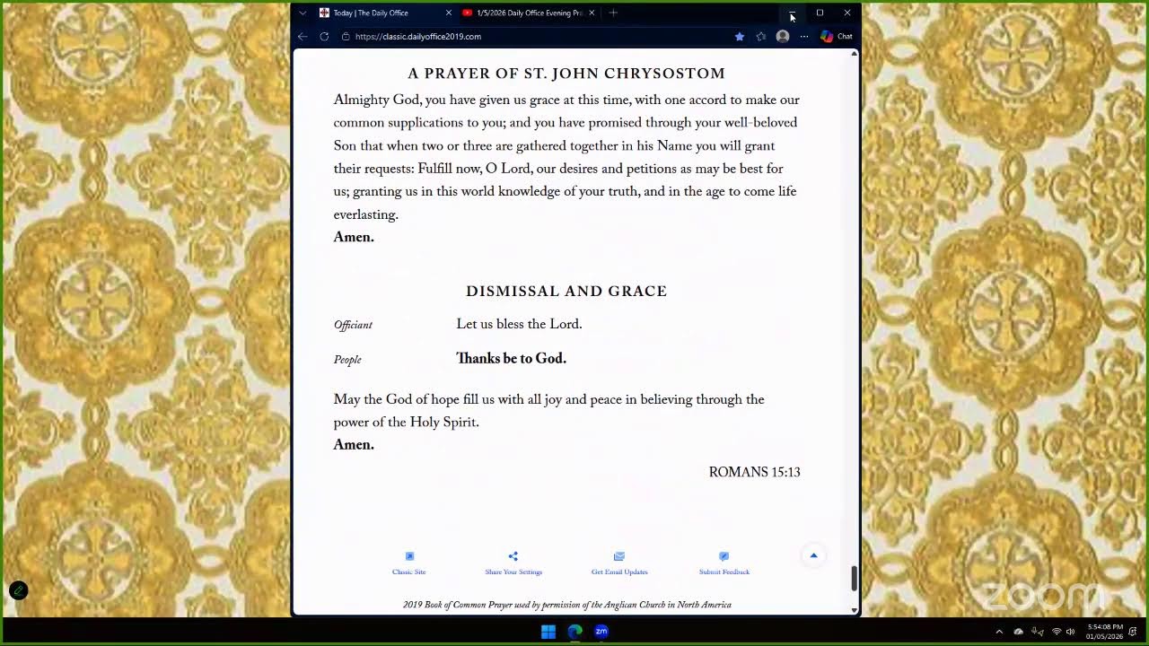Click Microsoft Edge taskbar icon

coord(574,631)
